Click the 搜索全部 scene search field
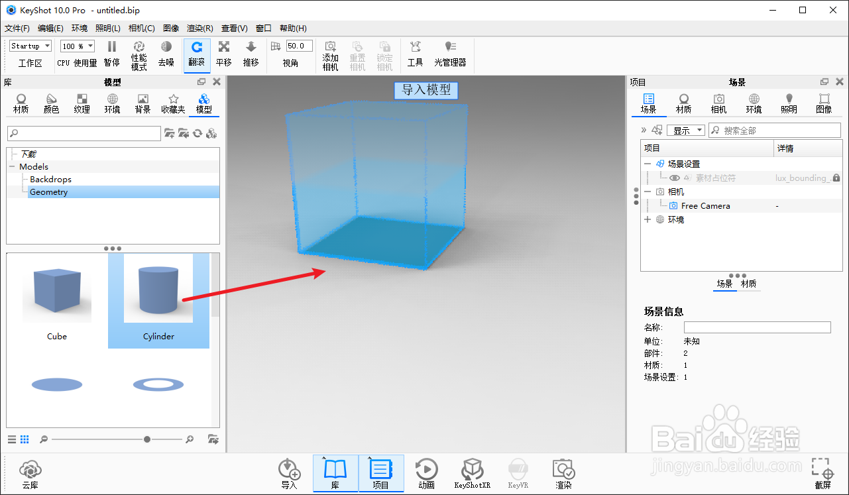 [x=775, y=131]
